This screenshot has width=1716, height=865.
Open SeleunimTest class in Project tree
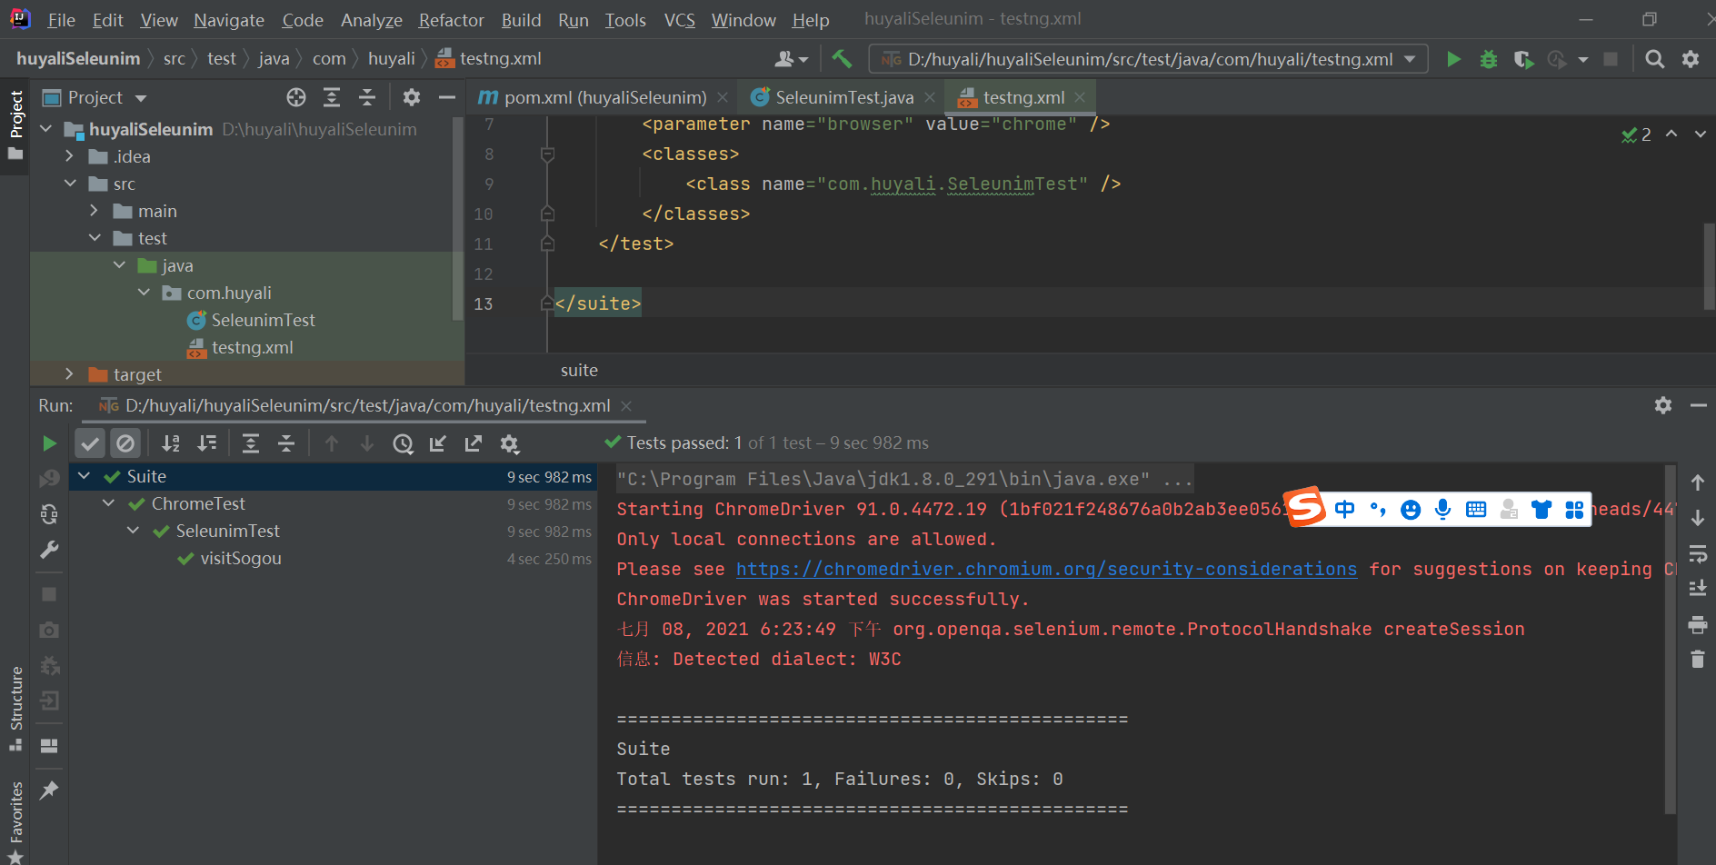pos(263,320)
